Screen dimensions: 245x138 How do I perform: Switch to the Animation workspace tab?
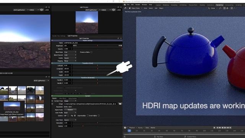point(210,5)
